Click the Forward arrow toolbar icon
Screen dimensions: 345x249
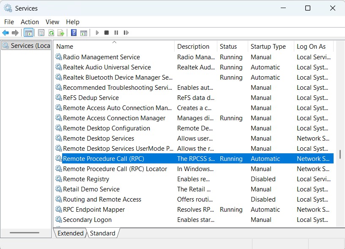click(x=15, y=33)
